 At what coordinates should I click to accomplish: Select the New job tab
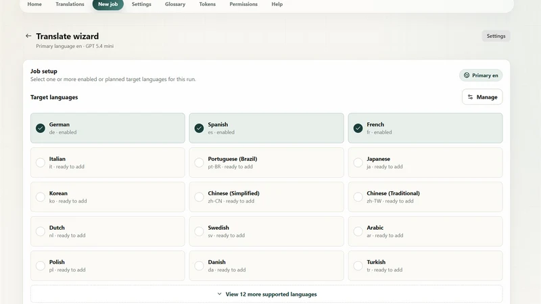tap(108, 4)
